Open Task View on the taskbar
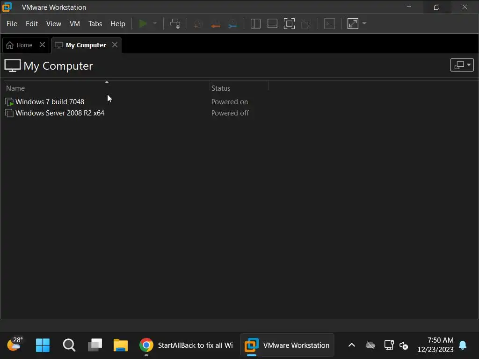 (95, 345)
